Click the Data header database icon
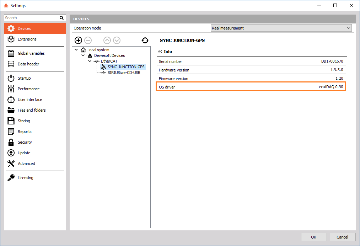Screen dimensions: 360x246 [x=11, y=64]
